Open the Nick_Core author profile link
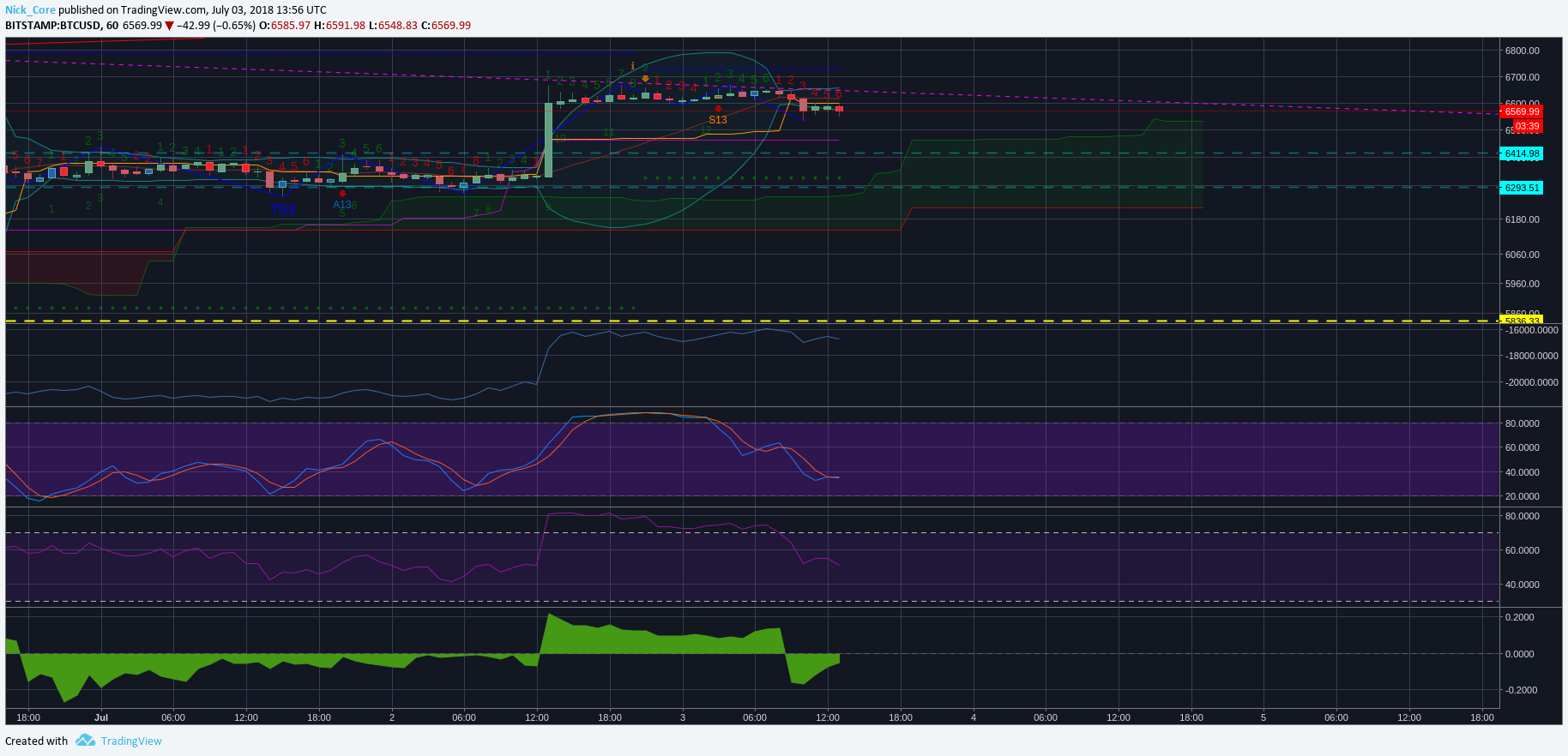 (x=30, y=10)
